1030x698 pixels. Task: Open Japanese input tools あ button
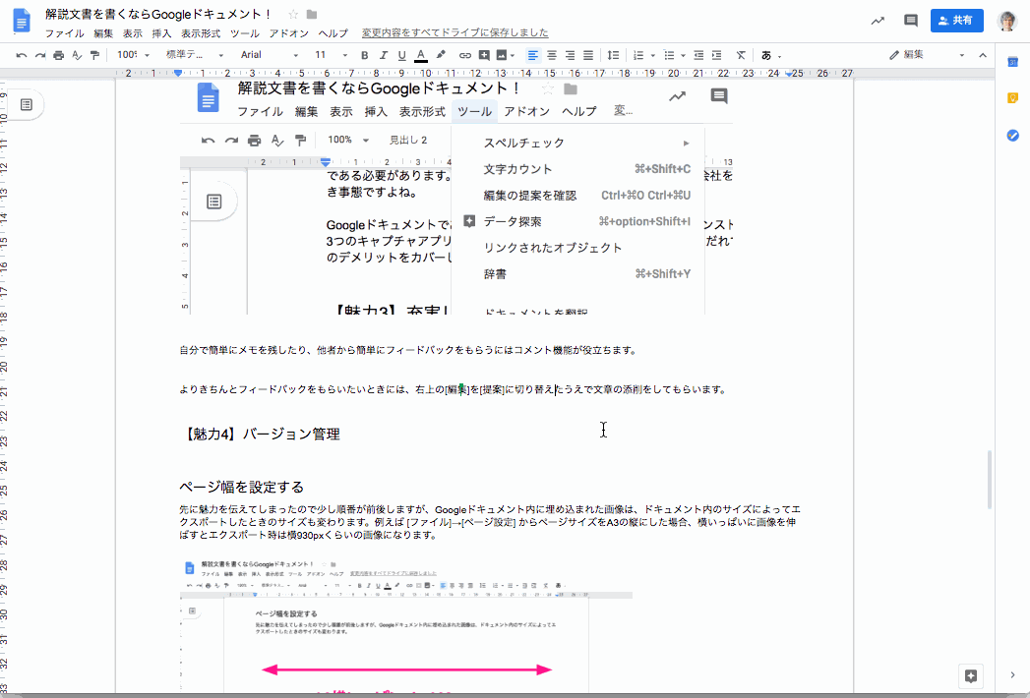tap(766, 55)
